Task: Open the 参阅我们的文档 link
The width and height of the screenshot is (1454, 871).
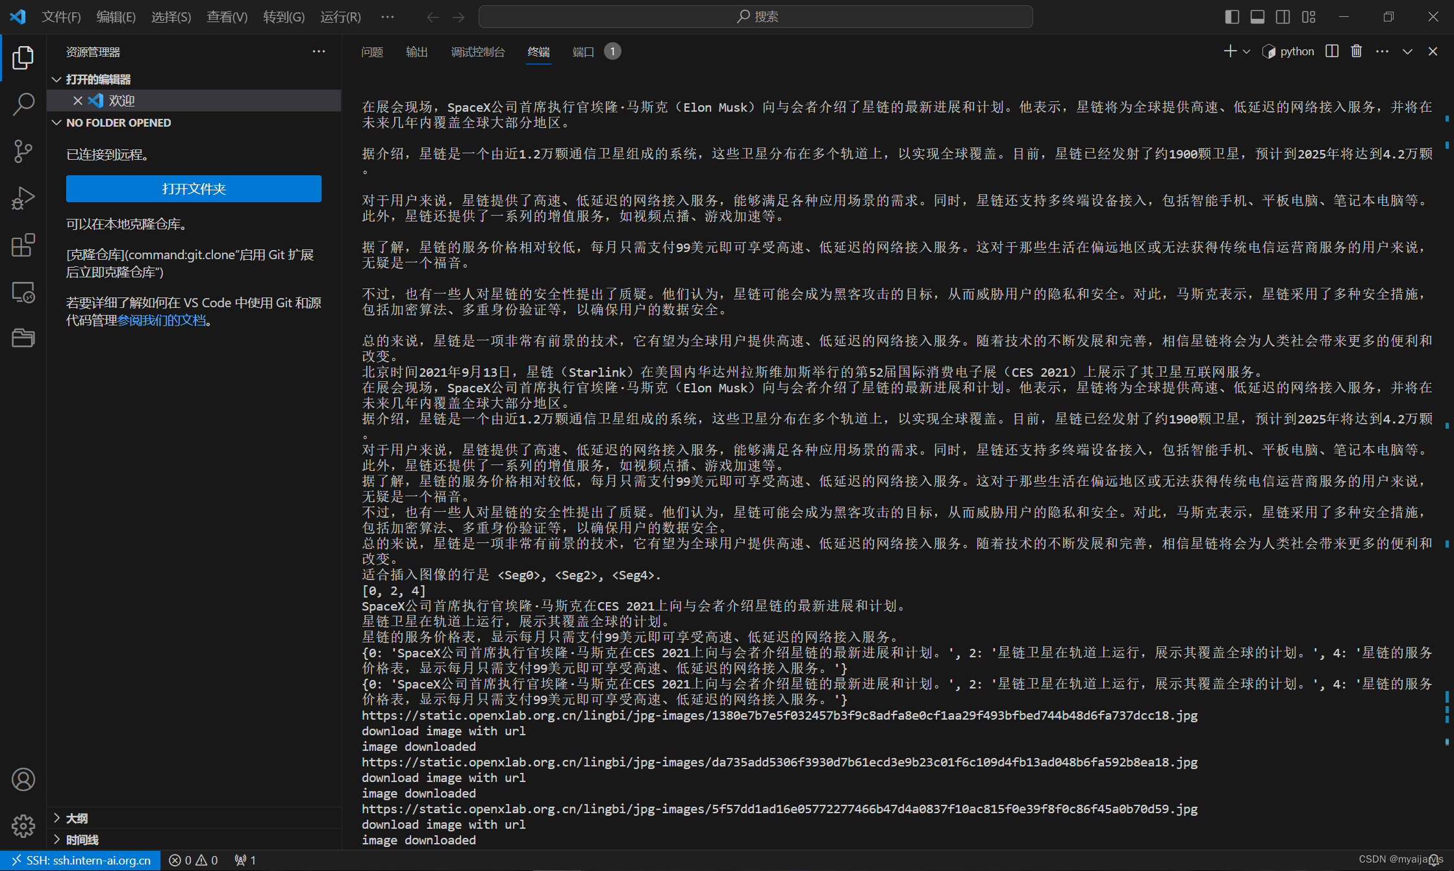Action: (162, 320)
